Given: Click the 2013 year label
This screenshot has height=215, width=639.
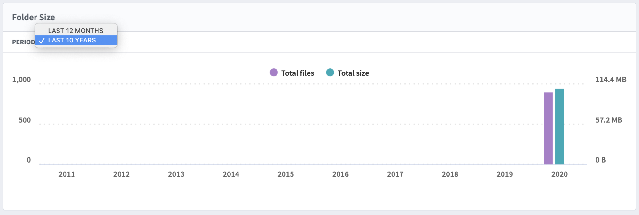Looking at the screenshot, I should coord(176,174).
